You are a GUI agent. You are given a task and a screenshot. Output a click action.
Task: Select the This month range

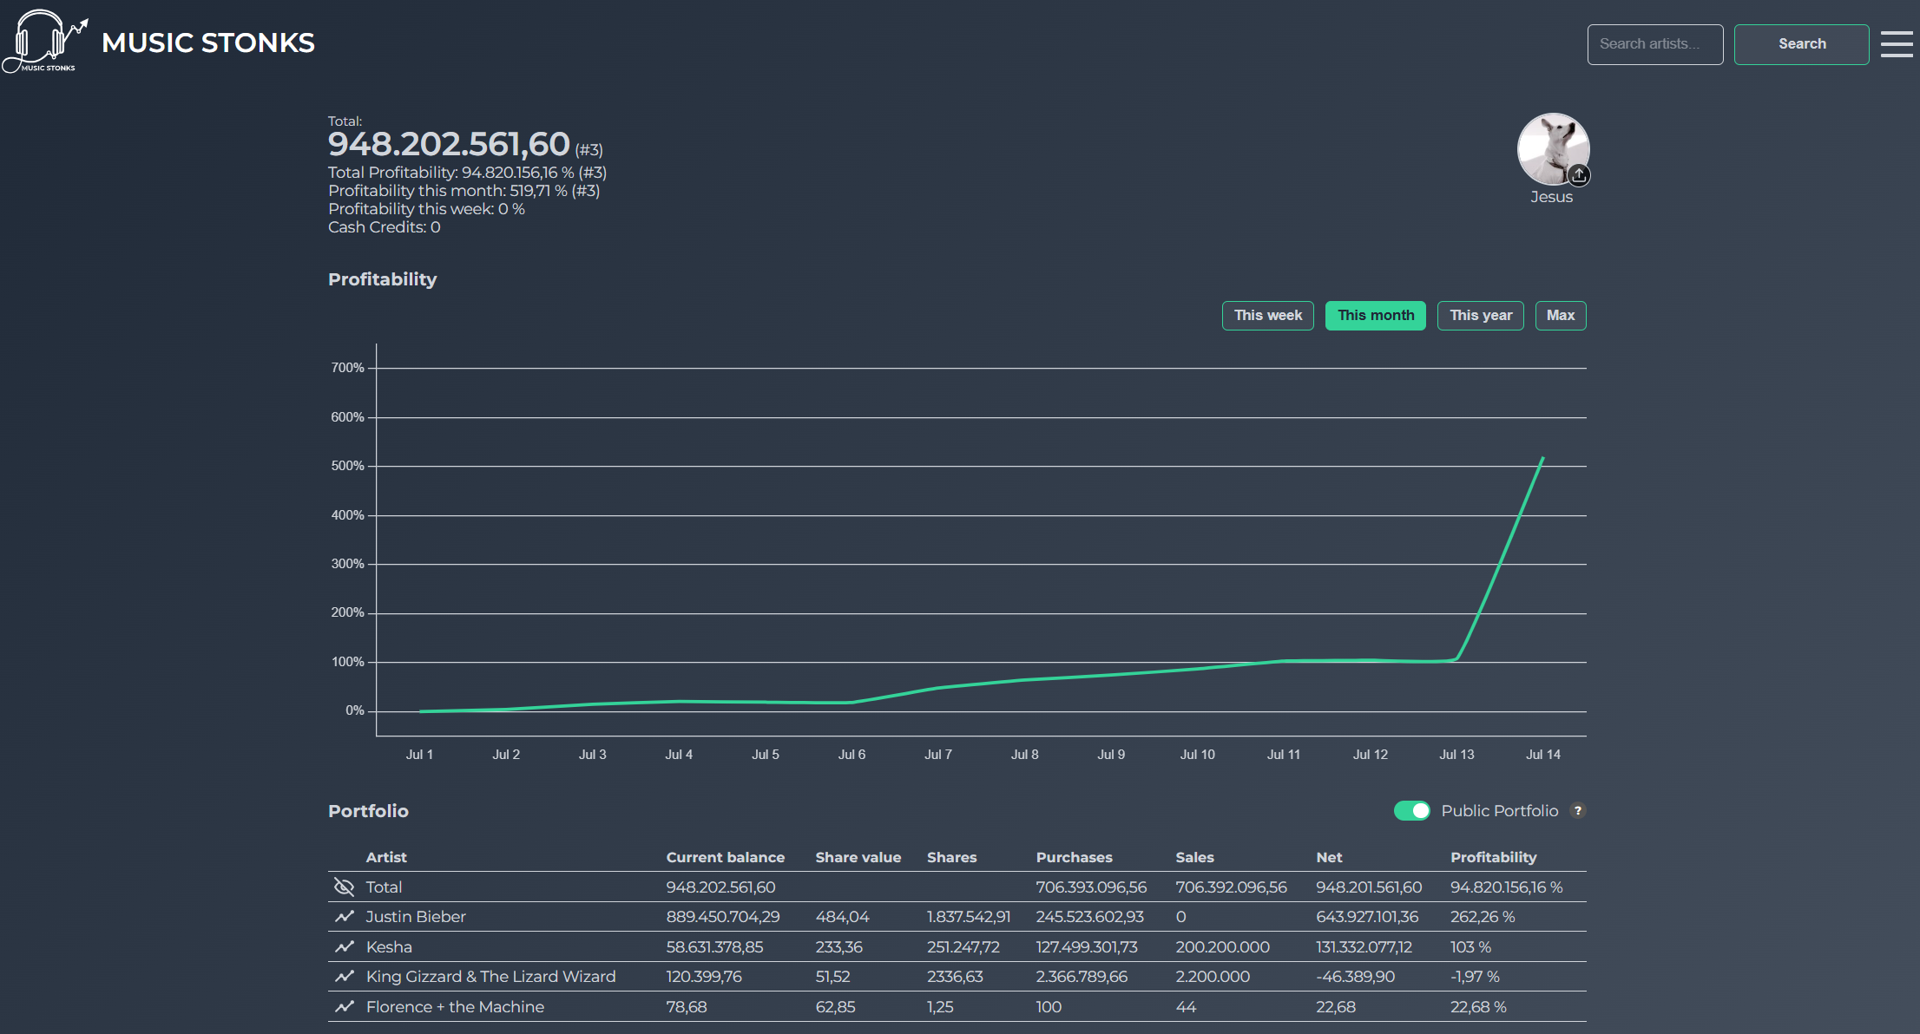(x=1376, y=316)
